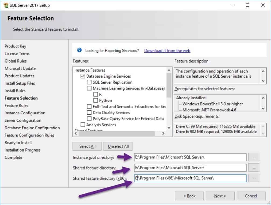Browse for Shared feature directory (64-bit)
The height and width of the screenshot is (205, 271).
click(254, 168)
